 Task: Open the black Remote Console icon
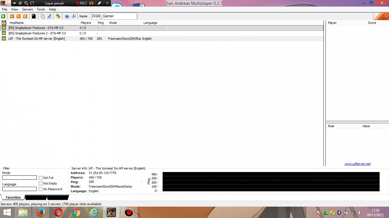[x=34, y=16]
